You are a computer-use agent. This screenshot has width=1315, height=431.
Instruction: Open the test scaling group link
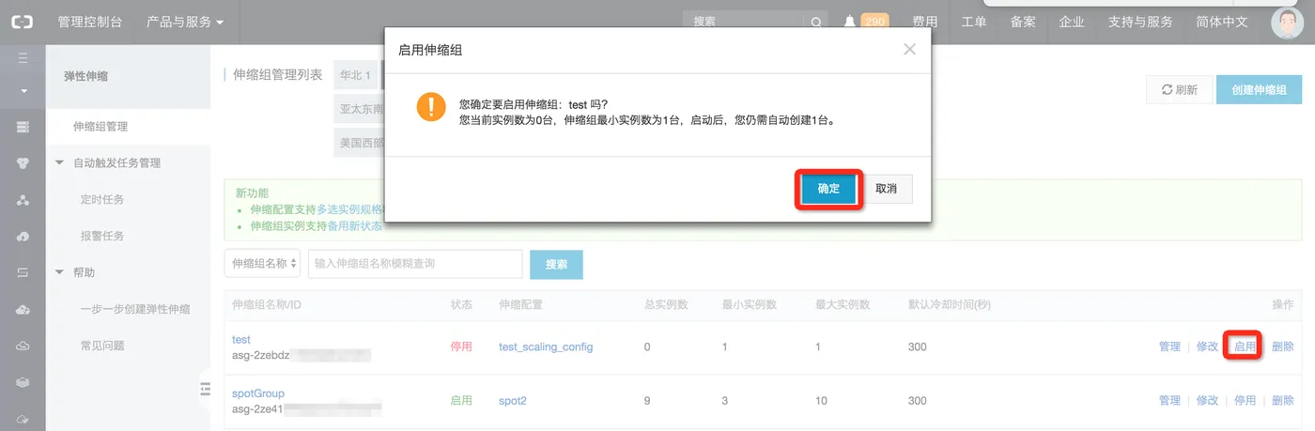[x=241, y=339]
